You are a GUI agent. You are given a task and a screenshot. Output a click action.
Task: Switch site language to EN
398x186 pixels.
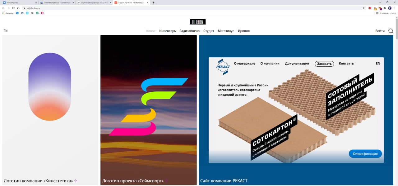(6, 31)
